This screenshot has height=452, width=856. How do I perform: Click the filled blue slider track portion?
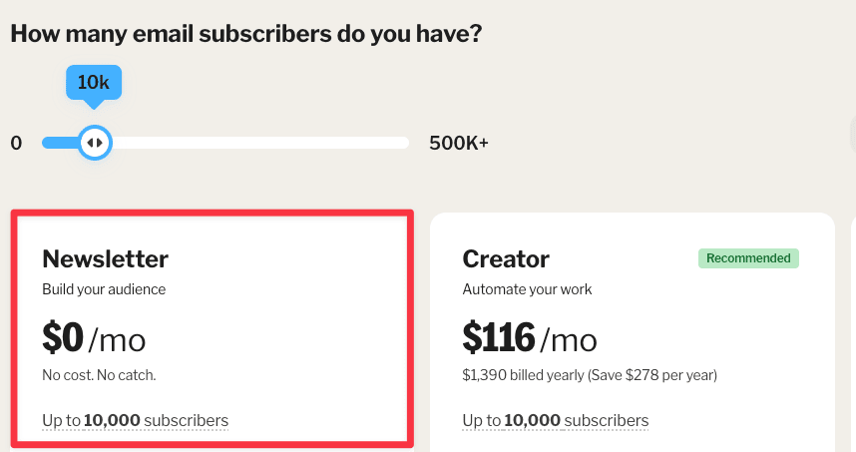point(58,143)
